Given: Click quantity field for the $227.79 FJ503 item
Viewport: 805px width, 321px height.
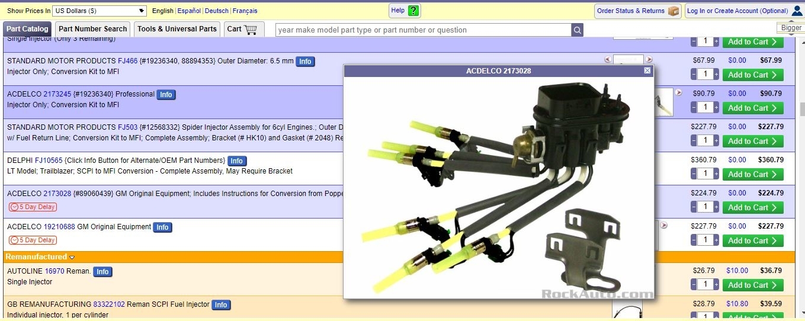Looking at the screenshot, I should (x=705, y=141).
